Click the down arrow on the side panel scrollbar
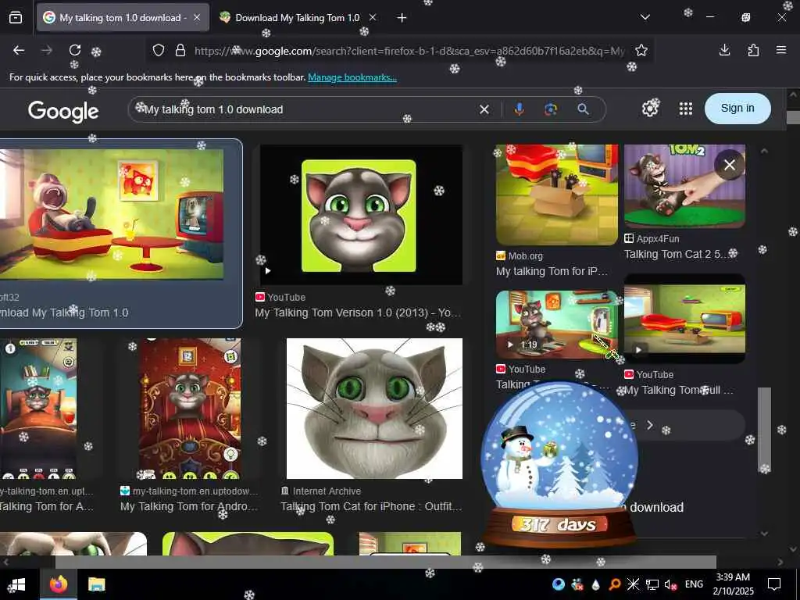 point(764,533)
